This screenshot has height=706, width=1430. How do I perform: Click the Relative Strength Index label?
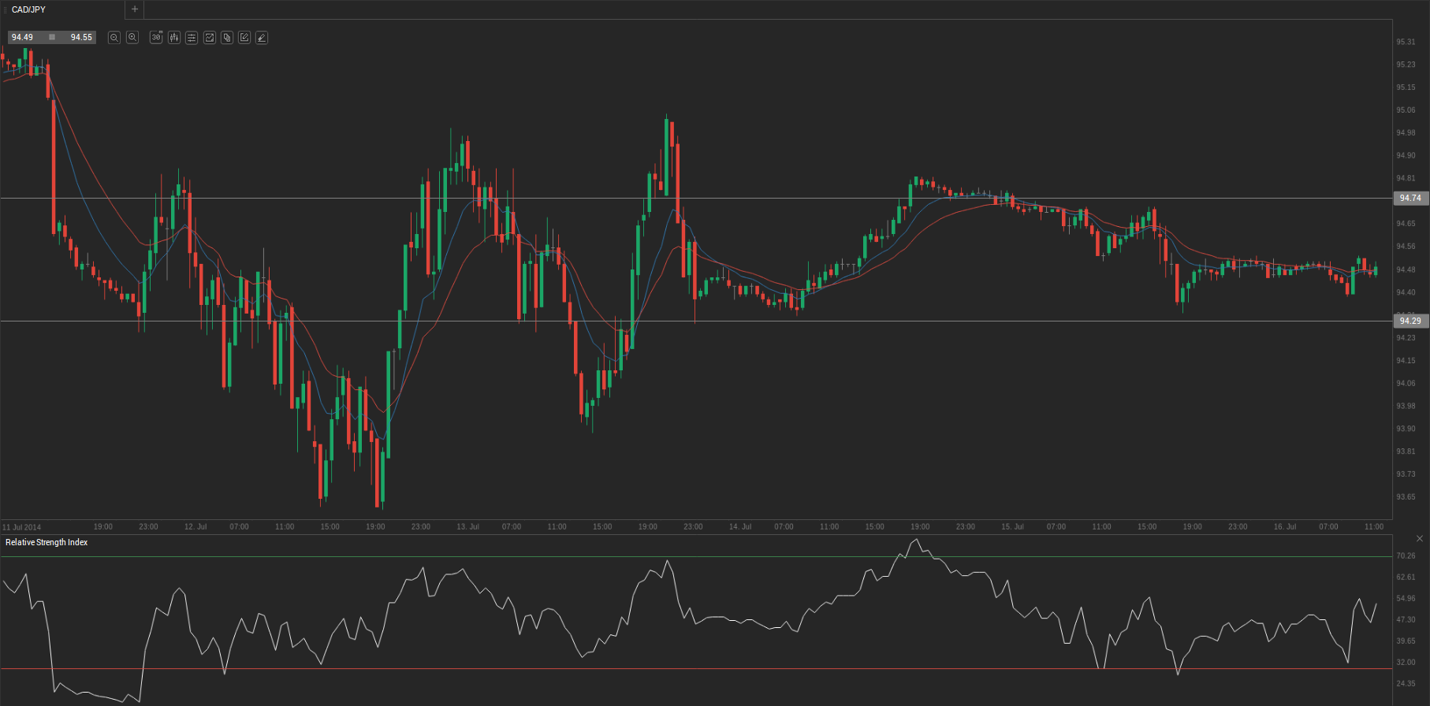tap(47, 542)
